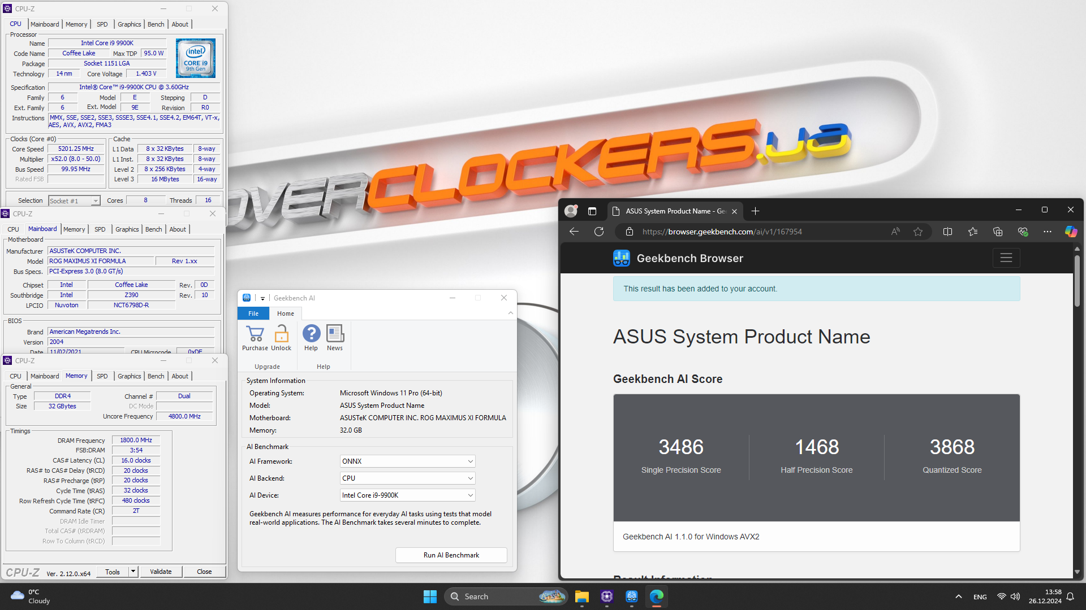Image resolution: width=1086 pixels, height=610 pixels.
Task: Click the Geekbench Browser logo icon
Action: point(621,258)
